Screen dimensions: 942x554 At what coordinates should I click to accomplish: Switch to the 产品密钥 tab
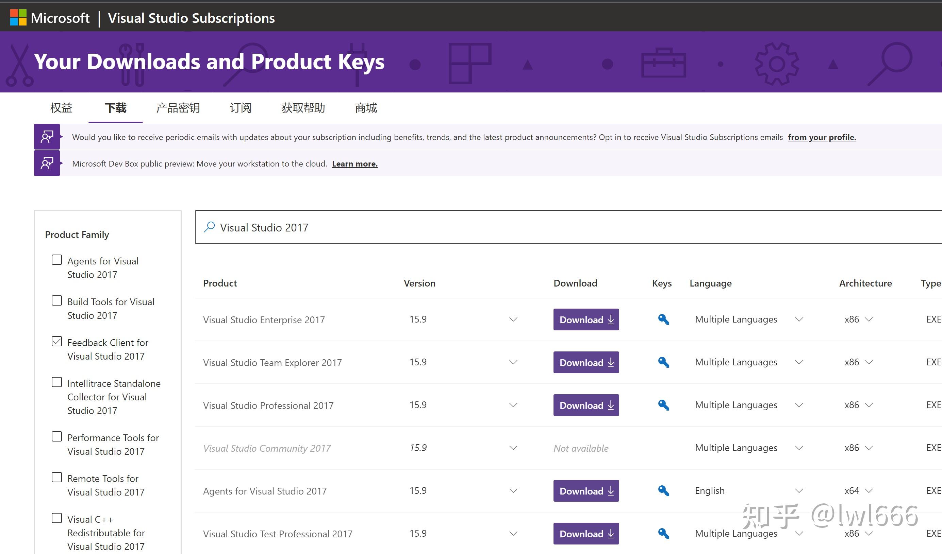tap(178, 108)
